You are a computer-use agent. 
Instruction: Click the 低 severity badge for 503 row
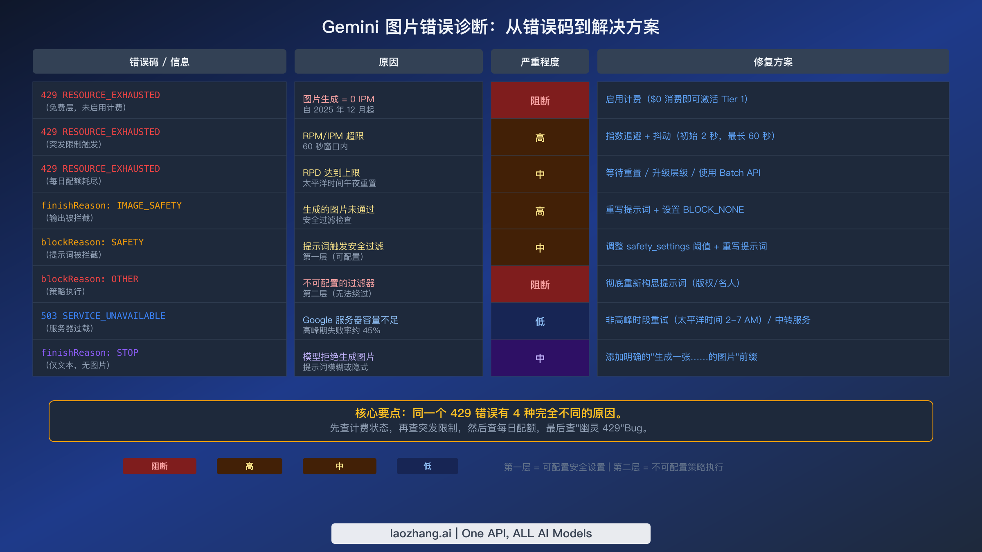point(539,321)
